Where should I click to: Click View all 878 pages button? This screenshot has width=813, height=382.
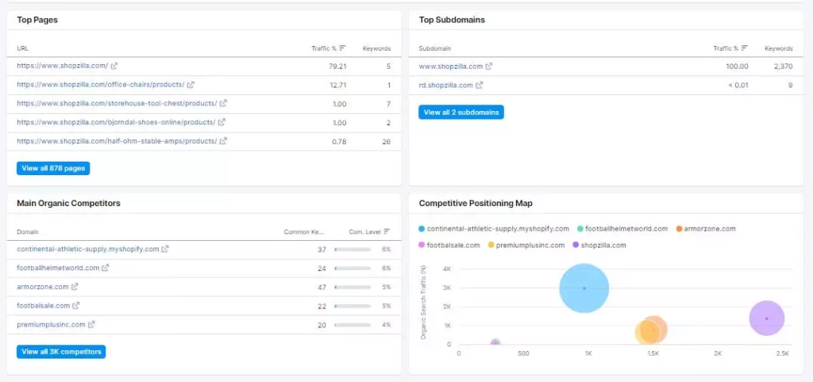pyautogui.click(x=53, y=168)
